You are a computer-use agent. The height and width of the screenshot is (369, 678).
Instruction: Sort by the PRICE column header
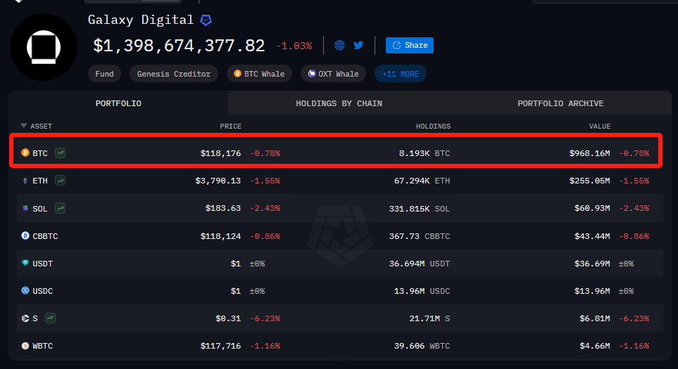[230, 127]
